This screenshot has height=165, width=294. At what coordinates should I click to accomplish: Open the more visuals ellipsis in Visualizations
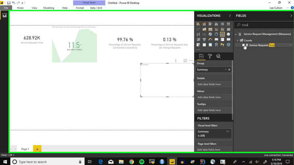point(198,49)
